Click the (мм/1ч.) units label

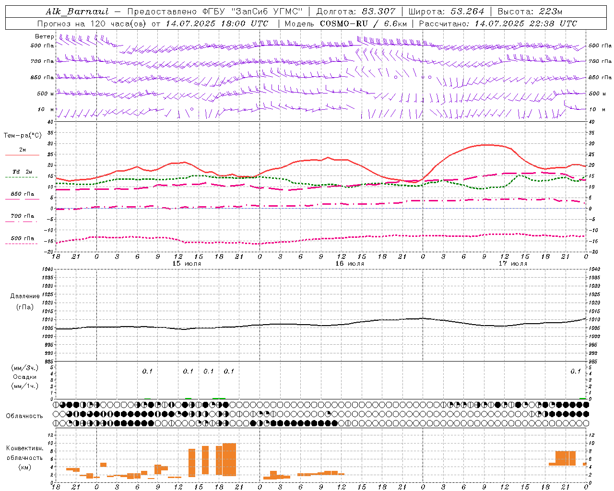click(x=24, y=386)
